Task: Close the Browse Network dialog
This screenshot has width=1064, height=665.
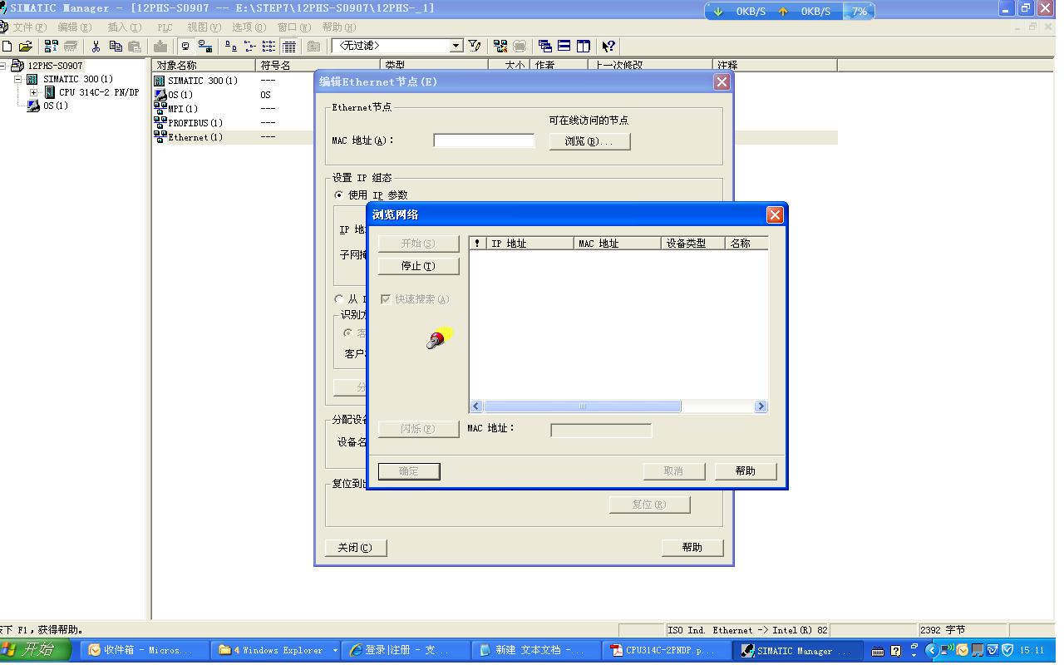Action: tap(775, 215)
